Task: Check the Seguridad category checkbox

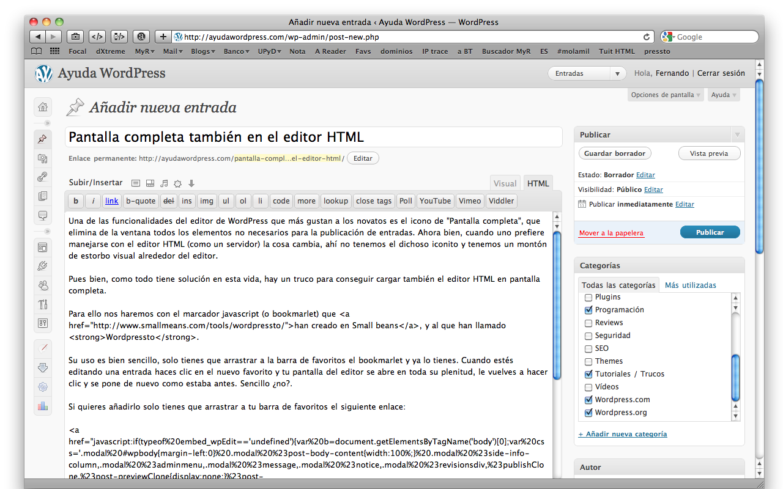Action: pos(588,336)
